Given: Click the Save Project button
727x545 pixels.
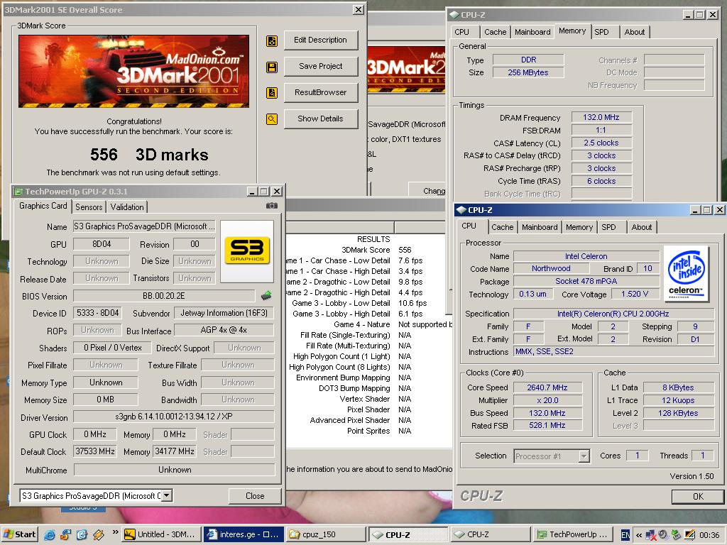Looking at the screenshot, I should pyautogui.click(x=320, y=66).
